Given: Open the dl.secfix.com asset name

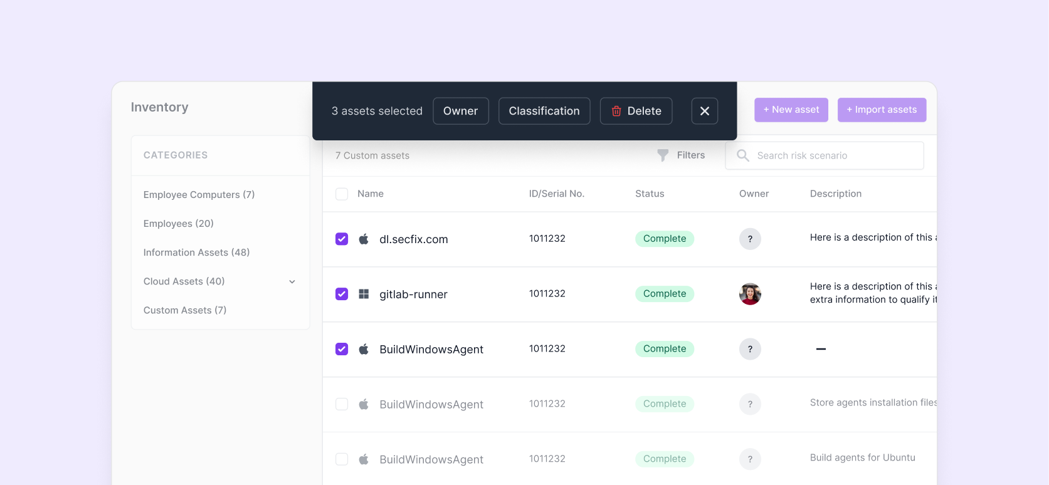Looking at the screenshot, I should point(414,239).
